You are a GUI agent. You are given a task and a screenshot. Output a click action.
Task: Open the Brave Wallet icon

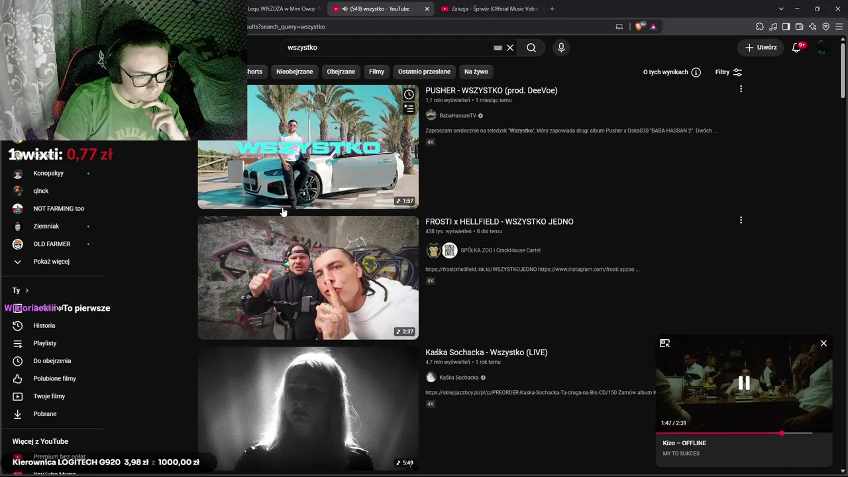800,26
